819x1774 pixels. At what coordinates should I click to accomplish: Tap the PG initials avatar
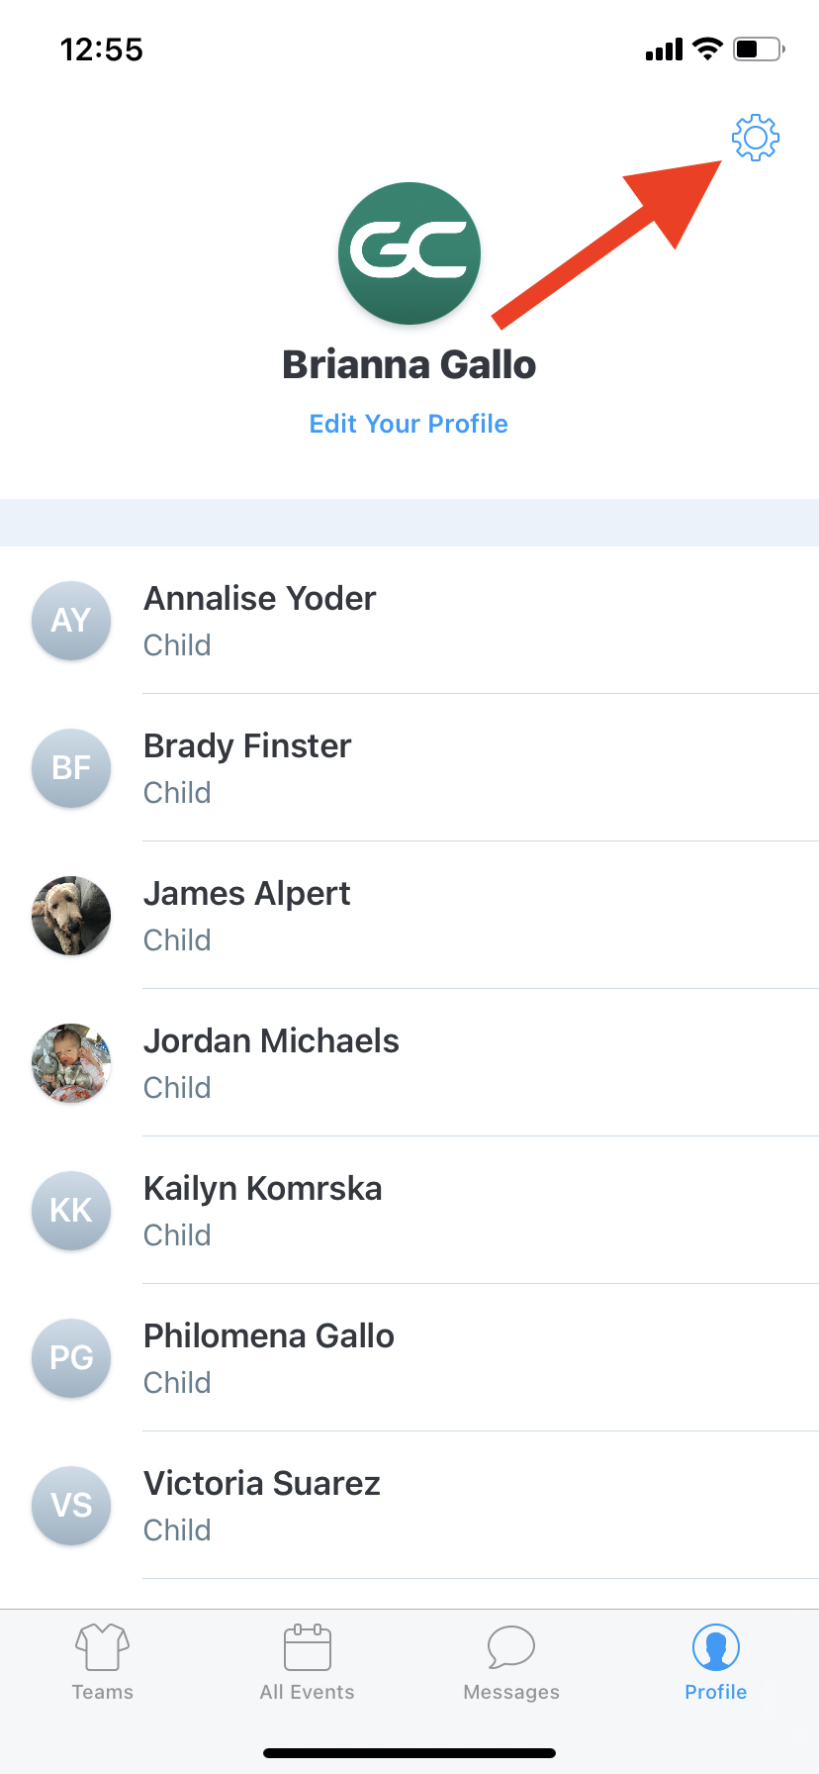[71, 1358]
